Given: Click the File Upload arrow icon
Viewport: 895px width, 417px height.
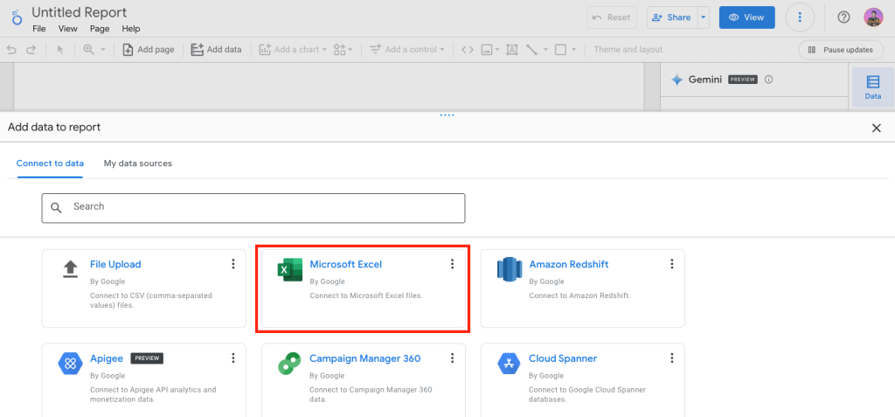Looking at the screenshot, I should 70,268.
